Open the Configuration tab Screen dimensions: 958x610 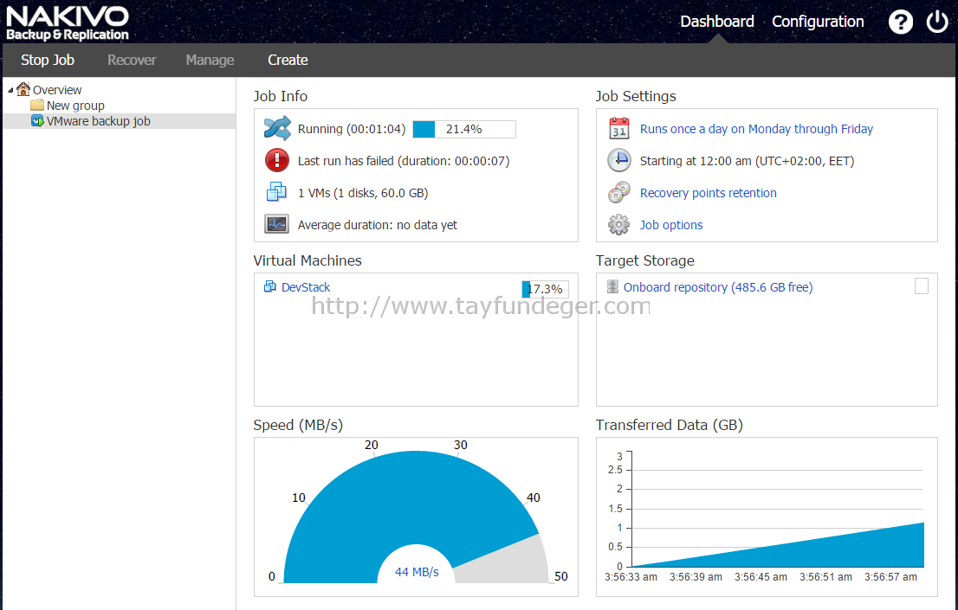pyautogui.click(x=818, y=22)
